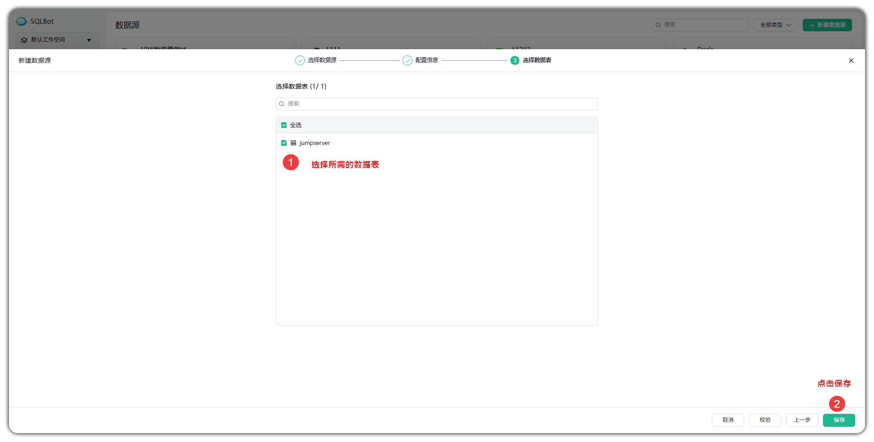874x442 pixels.
Task: Click the table grid icon next to jumpserver
Action: pos(294,143)
